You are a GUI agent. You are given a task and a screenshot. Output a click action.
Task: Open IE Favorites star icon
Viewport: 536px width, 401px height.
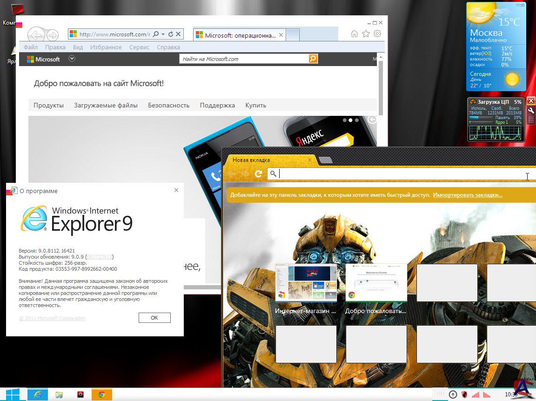(366, 34)
